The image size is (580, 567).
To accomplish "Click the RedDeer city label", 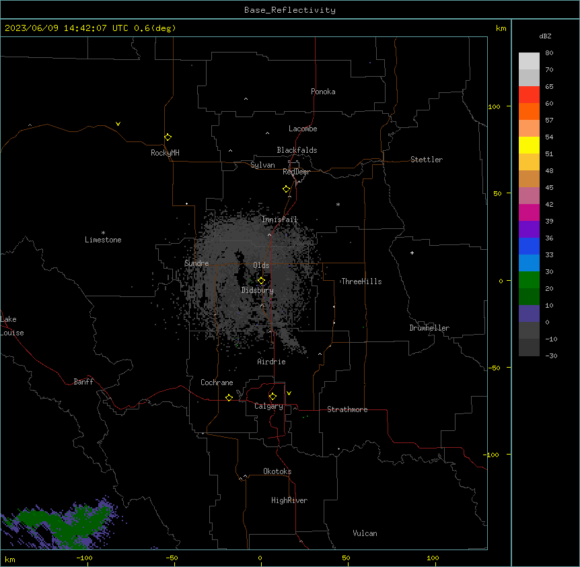I will tap(296, 172).
